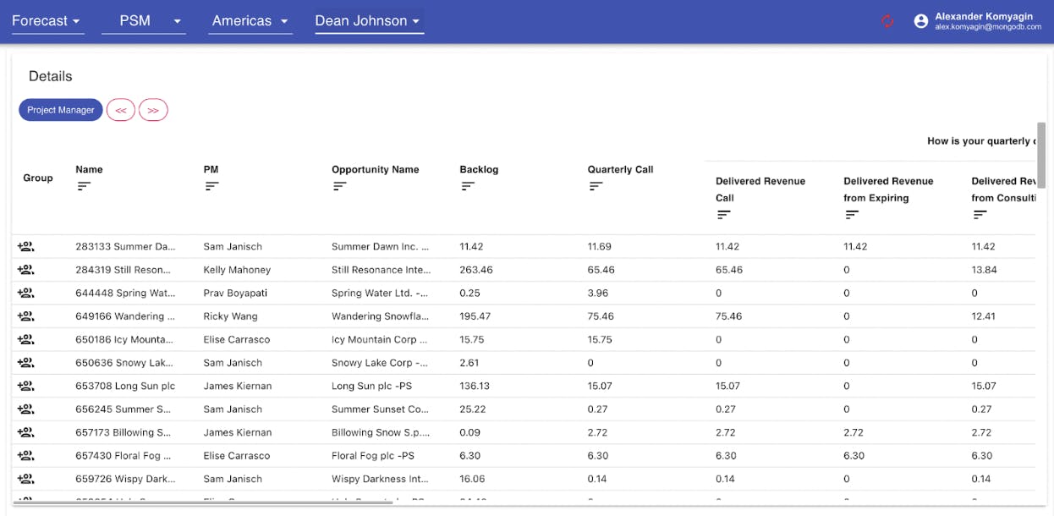Click filter under Delivered Revenue Call

tap(723, 215)
